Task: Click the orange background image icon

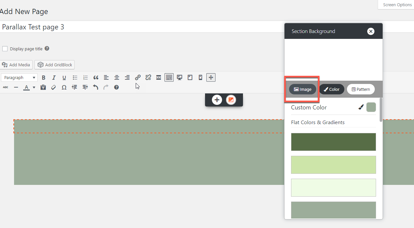Action: [x=231, y=100]
